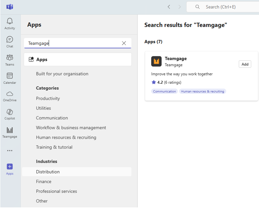Show more apps via ellipsis icon
Viewport: 259px width, 211px height.
coord(10,151)
